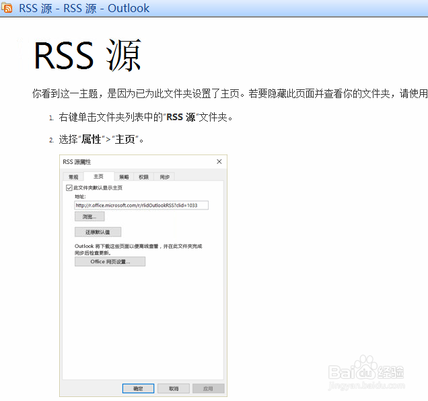Open Office 网页设置... button
The width and height of the screenshot is (428, 401).
pyautogui.click(x=110, y=261)
